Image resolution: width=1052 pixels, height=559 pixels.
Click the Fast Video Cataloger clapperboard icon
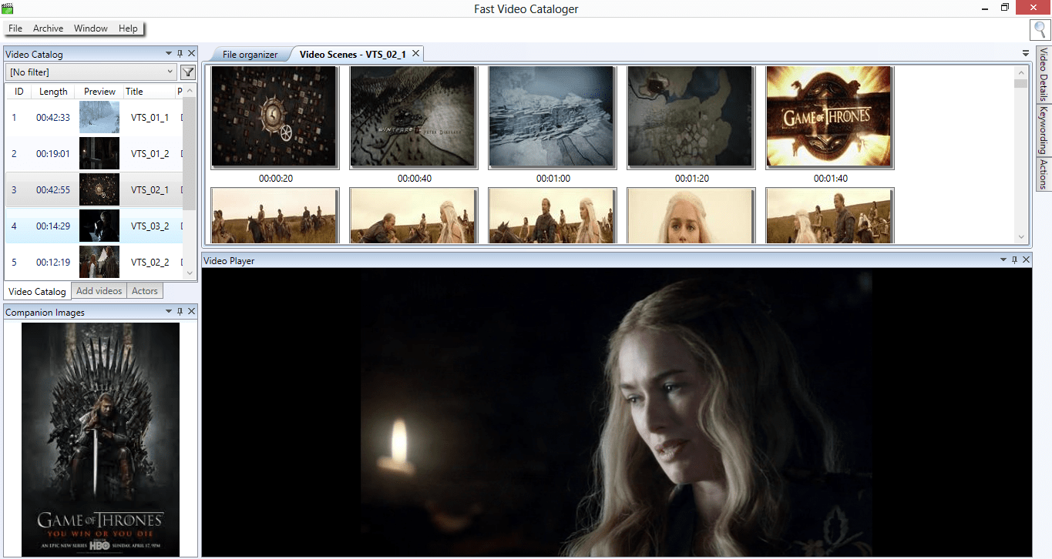click(8, 8)
